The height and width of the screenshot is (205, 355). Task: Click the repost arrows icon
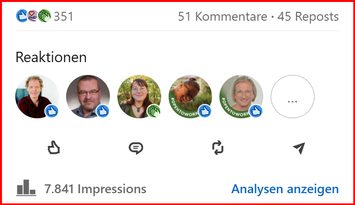pyautogui.click(x=218, y=148)
